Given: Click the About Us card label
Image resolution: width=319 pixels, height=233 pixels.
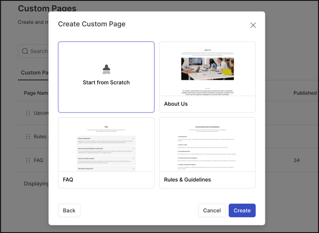Looking at the screenshot, I should click(x=176, y=104).
